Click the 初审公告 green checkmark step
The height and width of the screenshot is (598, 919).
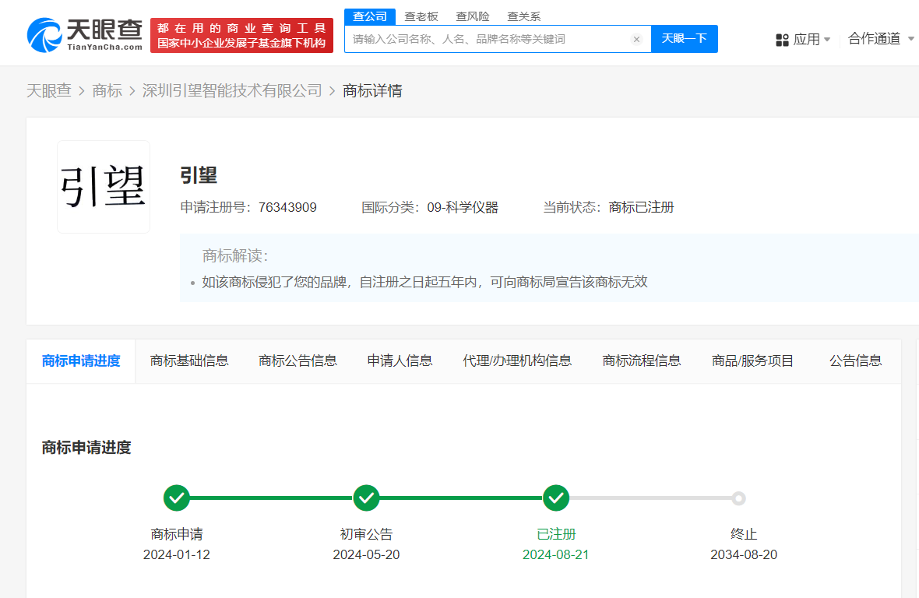(x=366, y=498)
